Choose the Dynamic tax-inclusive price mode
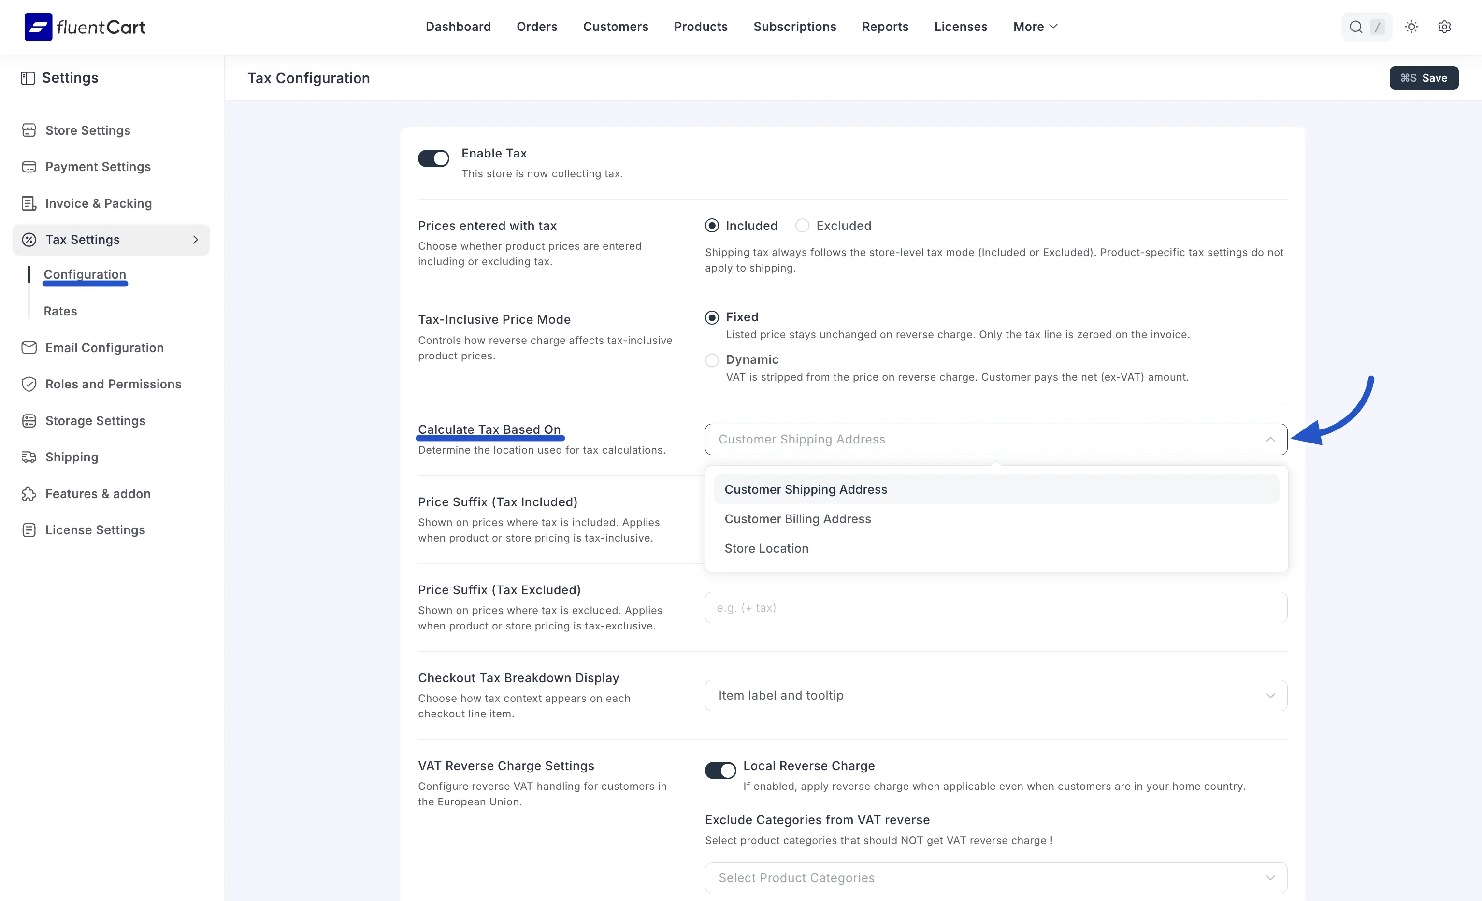 (x=712, y=360)
